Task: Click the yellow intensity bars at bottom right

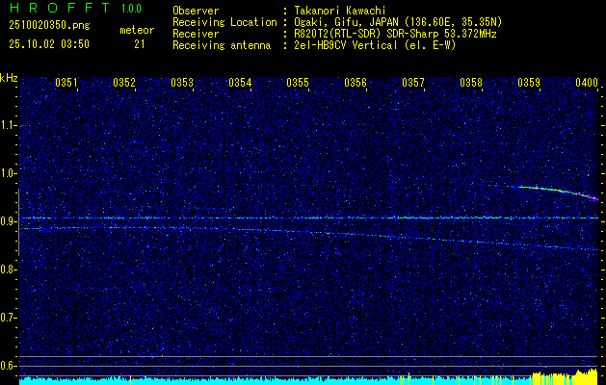Action: point(564,375)
